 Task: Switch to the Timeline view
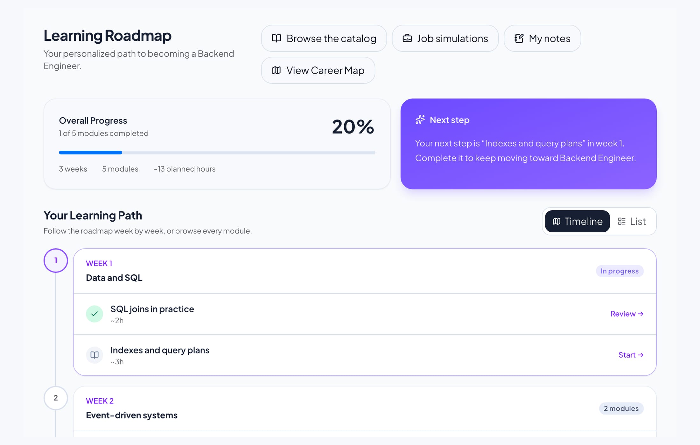577,221
